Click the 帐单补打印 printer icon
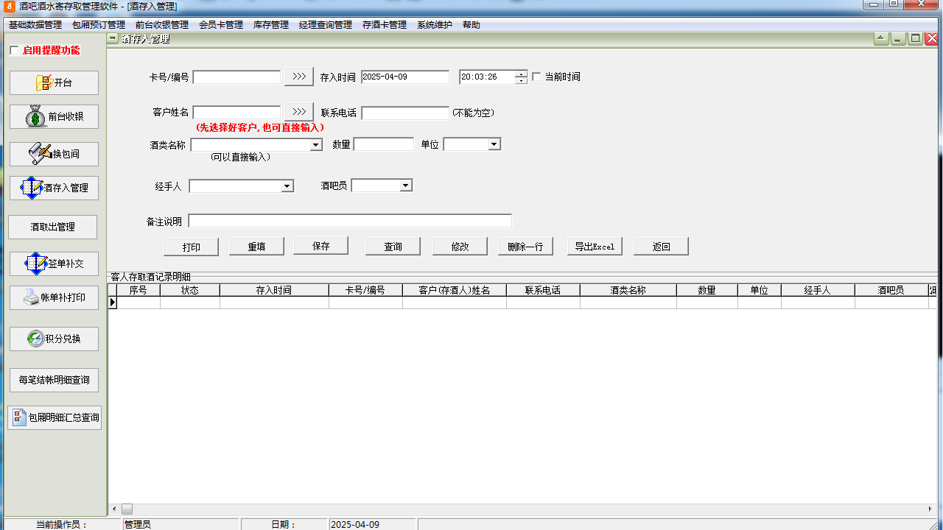The height and width of the screenshot is (530, 943). 32,298
